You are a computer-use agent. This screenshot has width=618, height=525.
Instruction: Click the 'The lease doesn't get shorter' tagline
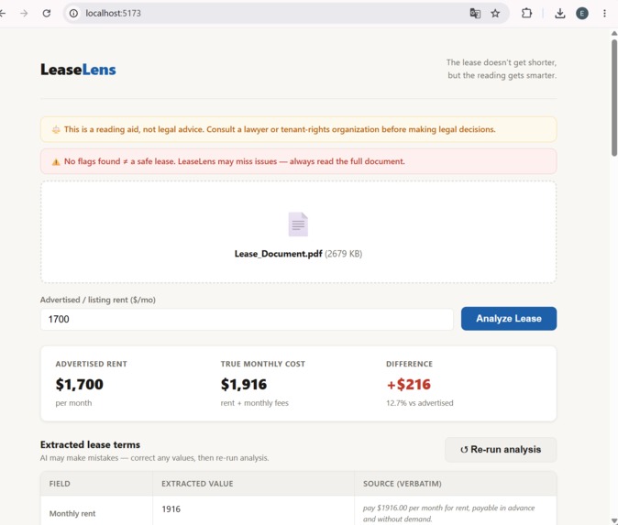tap(502, 69)
